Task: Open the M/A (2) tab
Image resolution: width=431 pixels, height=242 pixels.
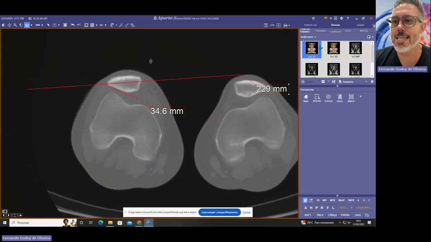Action: 364,31
